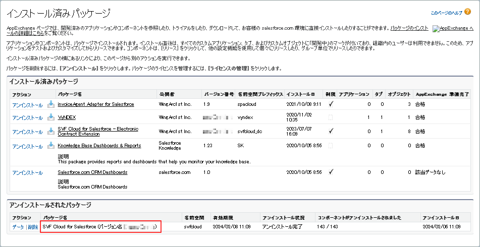Screen dimensions: 480x247
Task: Toggle limit checkbox for Knowledge Base Dashboards & Reports
Action: point(331,146)
